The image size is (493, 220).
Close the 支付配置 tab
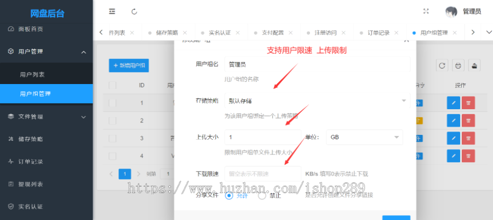(290, 33)
